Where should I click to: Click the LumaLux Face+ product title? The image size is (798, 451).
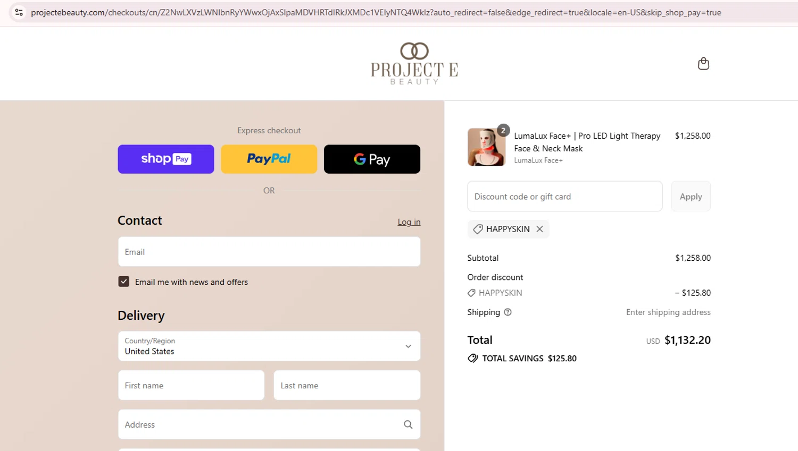pos(587,142)
